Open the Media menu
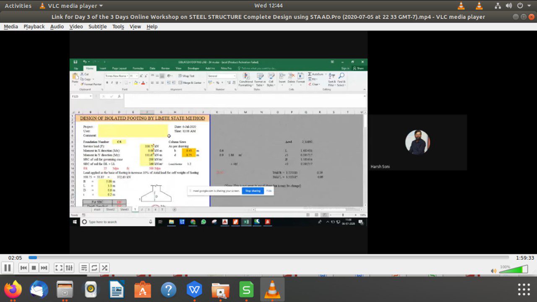 coord(11,26)
